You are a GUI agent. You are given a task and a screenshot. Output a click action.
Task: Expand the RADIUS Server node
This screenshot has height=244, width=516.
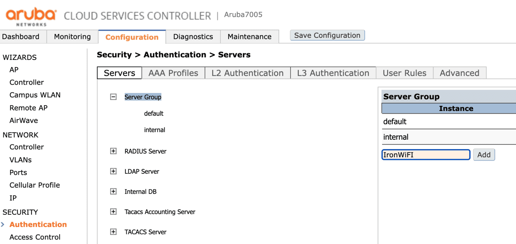pos(113,151)
